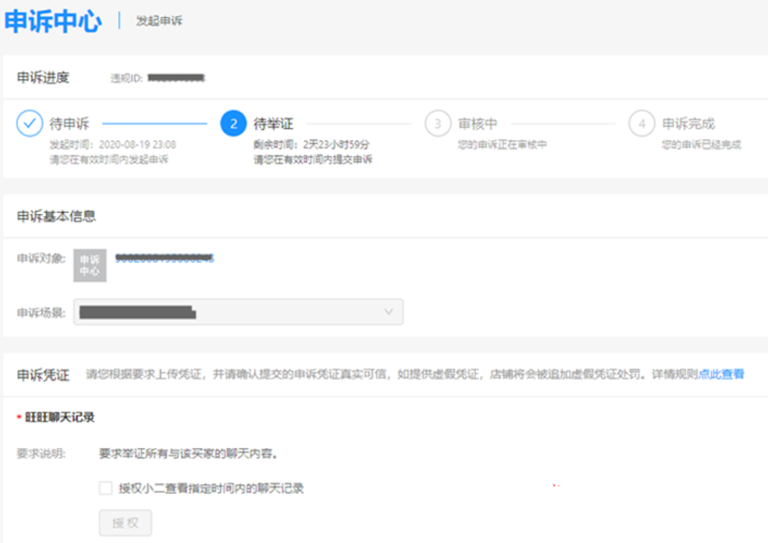
Task: Click the 申诉中心 logo title
Action: (53, 21)
